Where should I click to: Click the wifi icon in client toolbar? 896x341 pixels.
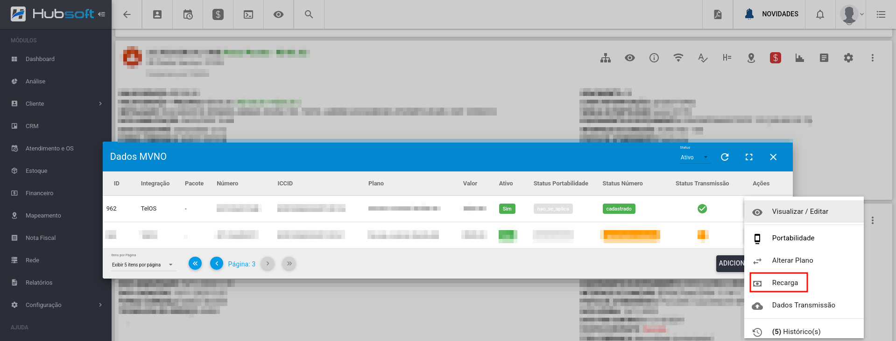(x=678, y=58)
